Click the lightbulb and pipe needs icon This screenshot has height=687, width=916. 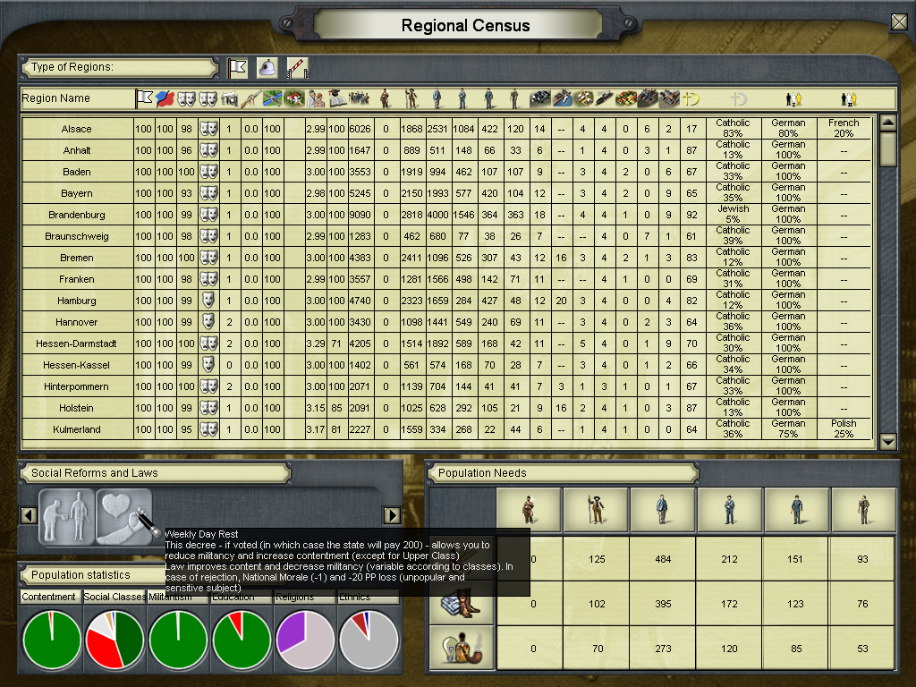[462, 649]
